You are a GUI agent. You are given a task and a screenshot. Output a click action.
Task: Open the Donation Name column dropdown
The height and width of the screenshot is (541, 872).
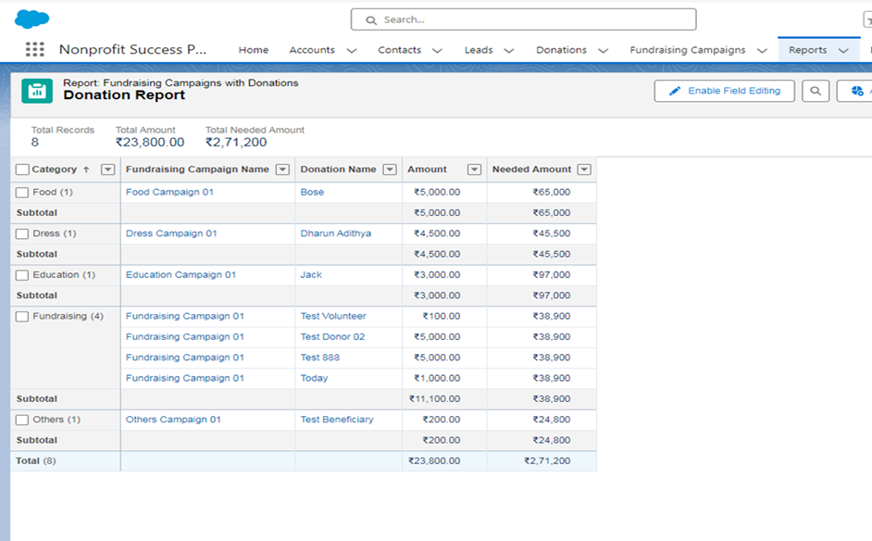(390, 170)
